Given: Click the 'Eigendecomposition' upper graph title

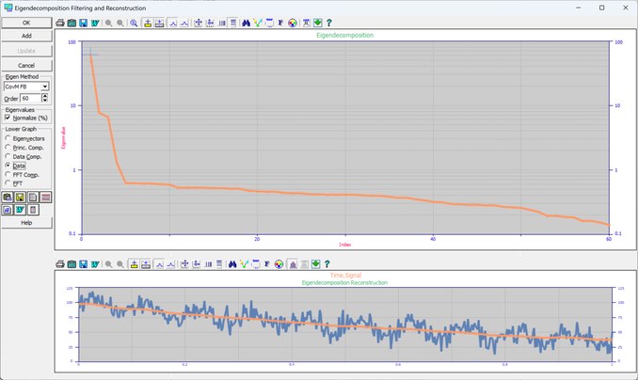Looking at the screenshot, I should point(345,36).
